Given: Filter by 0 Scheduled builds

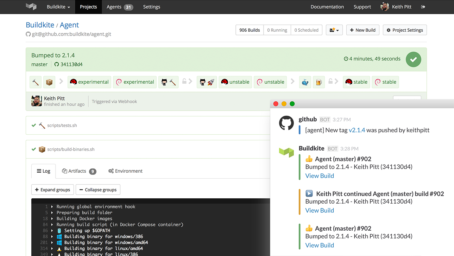Looking at the screenshot, I should (306, 30).
